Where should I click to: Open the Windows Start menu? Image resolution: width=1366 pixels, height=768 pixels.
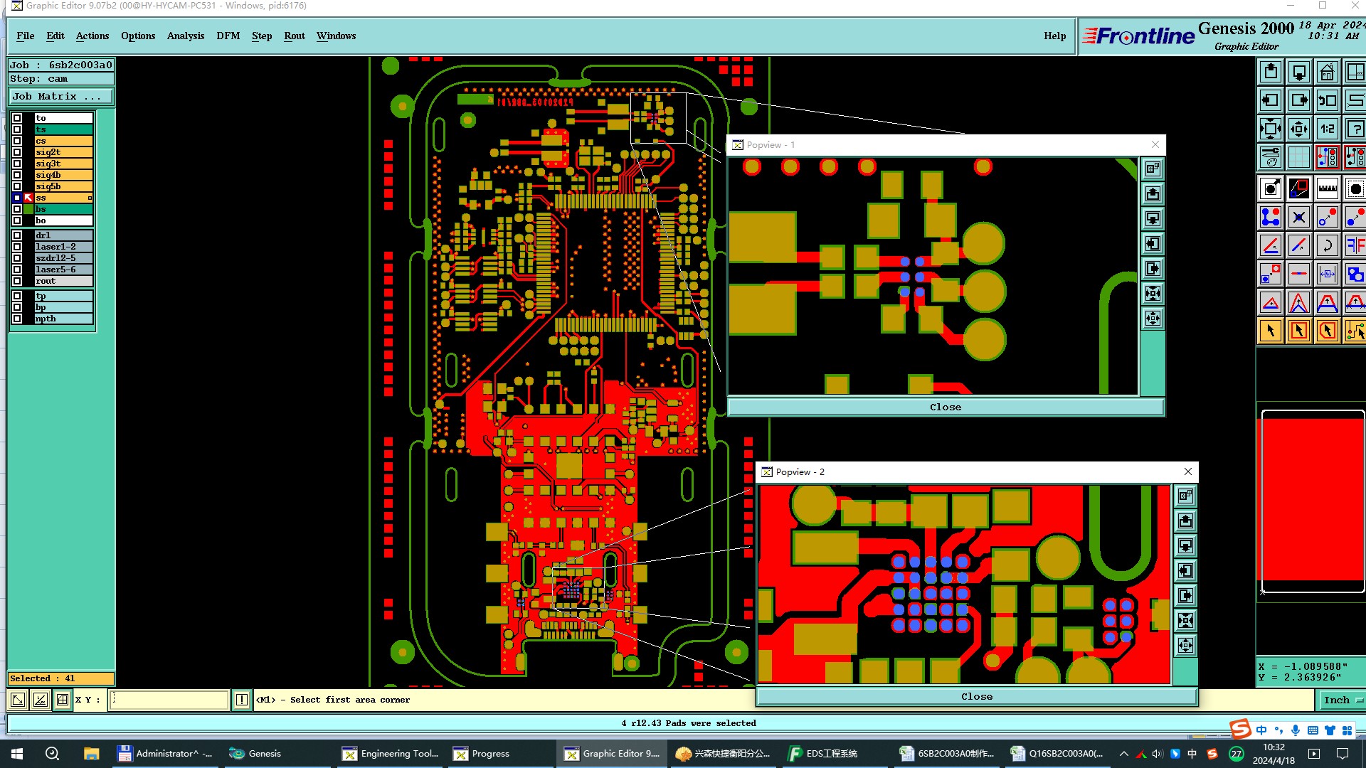(x=17, y=754)
